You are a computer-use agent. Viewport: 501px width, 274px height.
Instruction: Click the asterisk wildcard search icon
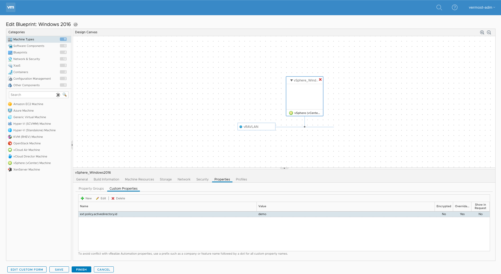58,95
